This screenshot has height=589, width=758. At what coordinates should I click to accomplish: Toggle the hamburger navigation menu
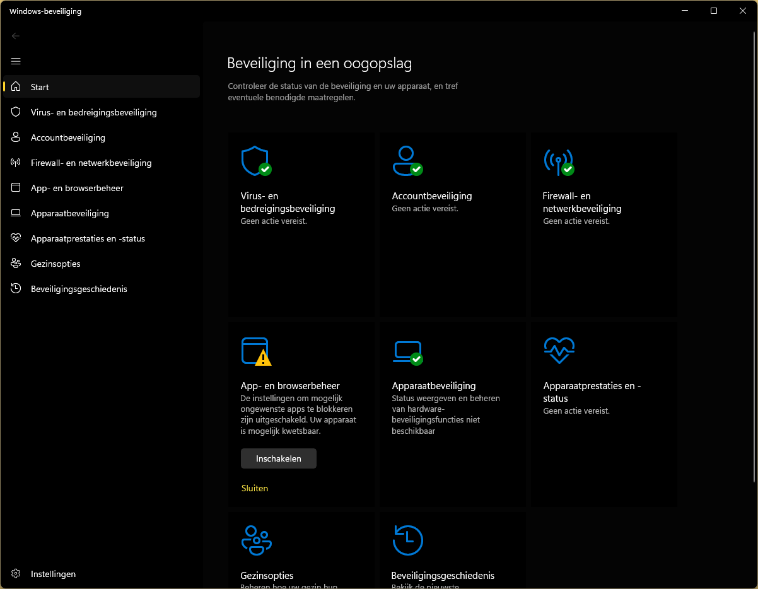(x=16, y=61)
